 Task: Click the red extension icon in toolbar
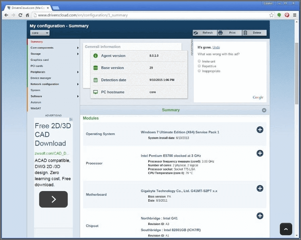pyautogui.click(x=287, y=15)
